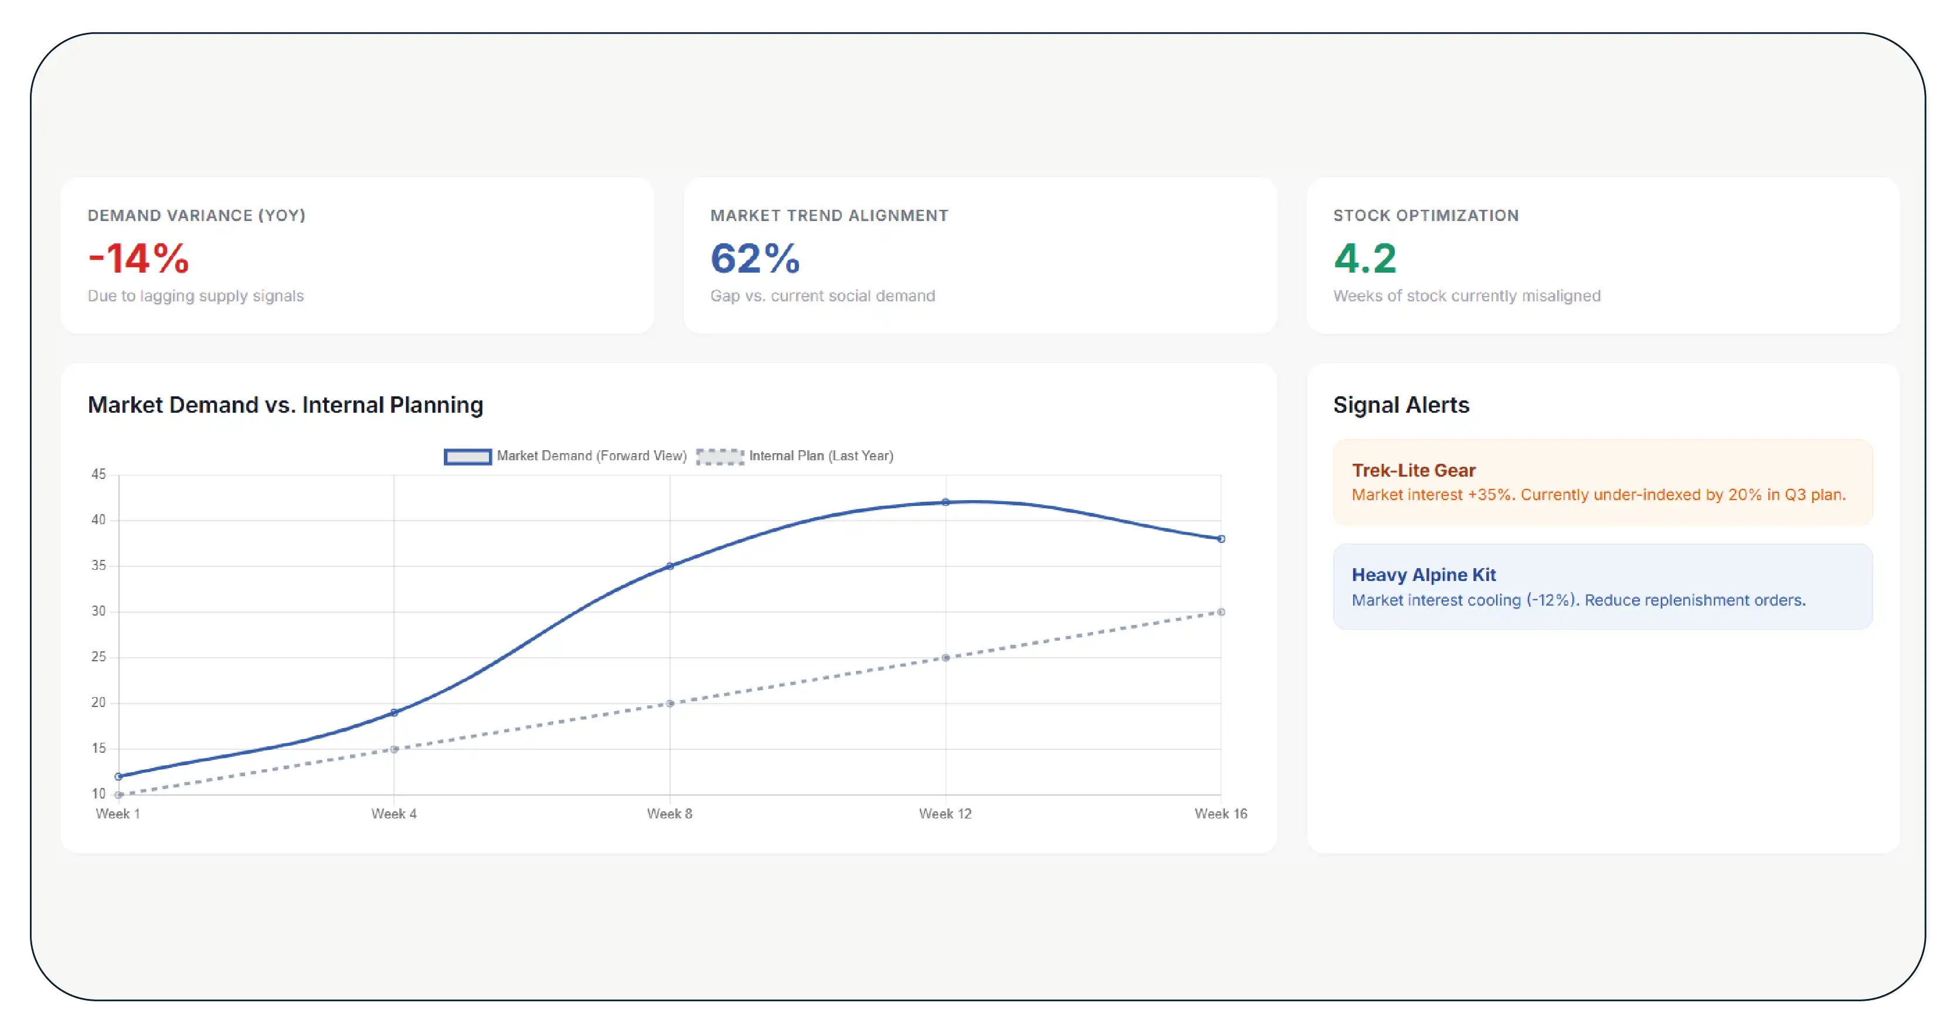Click the Market Demand vs. Internal Planning title
Screen dimensions: 1960x1033
[286, 405]
